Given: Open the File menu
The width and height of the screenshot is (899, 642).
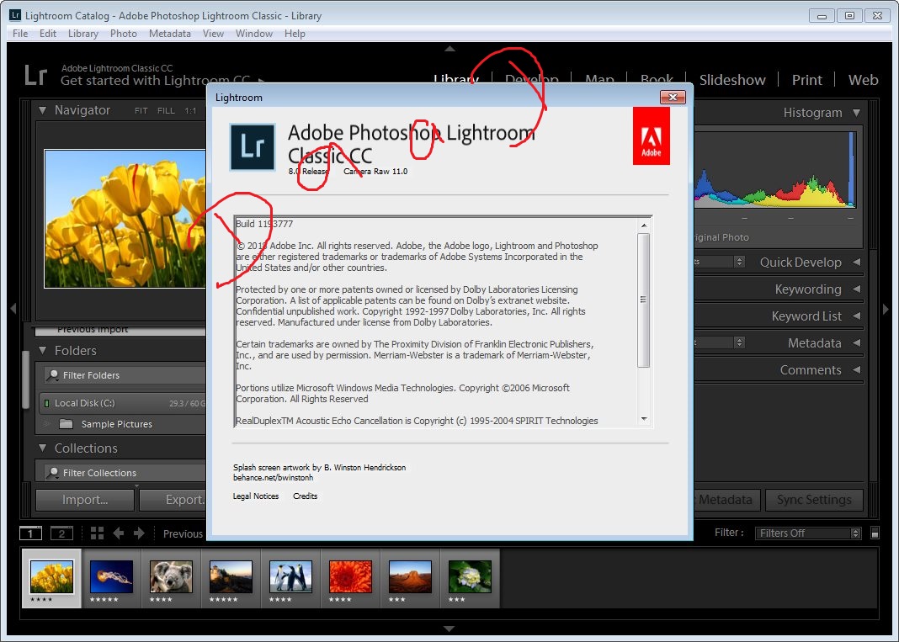Looking at the screenshot, I should coord(20,34).
